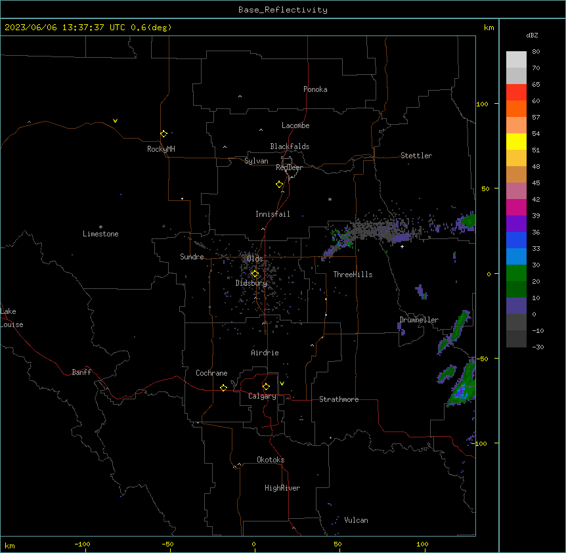
Task: Click the yellow diamond marker between Olds and Didsbury
Action: click(255, 274)
